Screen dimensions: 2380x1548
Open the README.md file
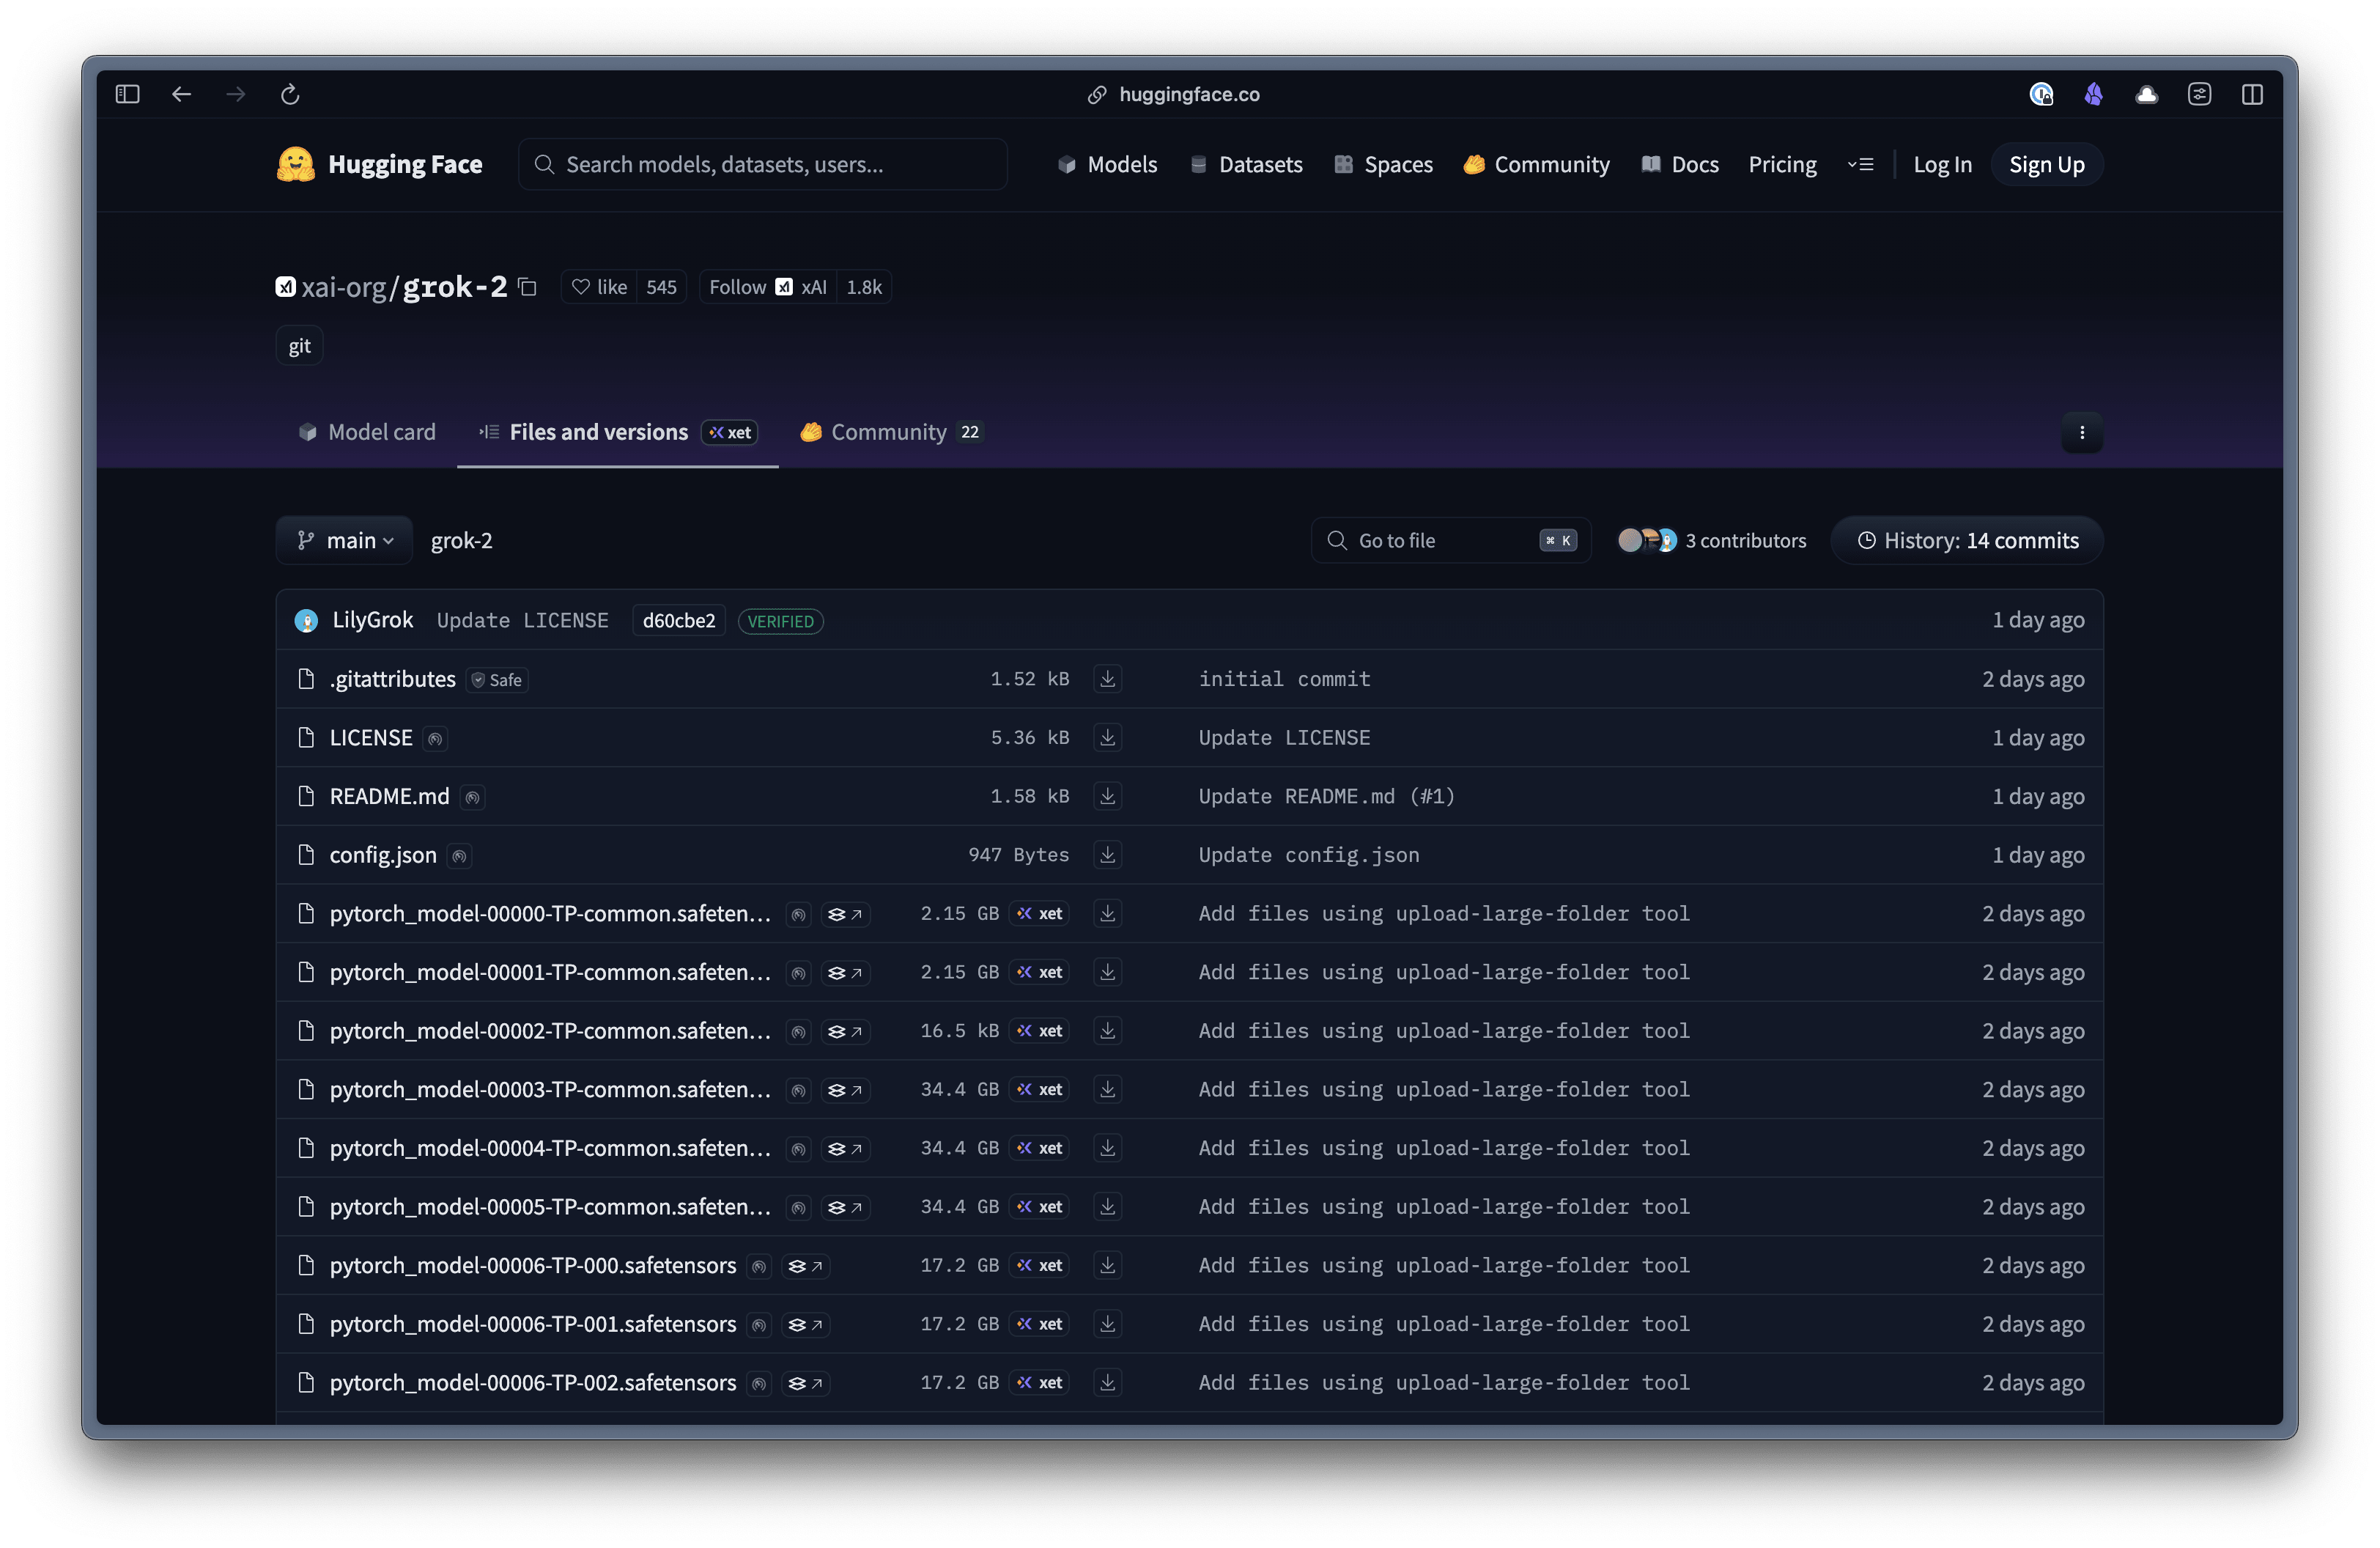[x=389, y=796]
